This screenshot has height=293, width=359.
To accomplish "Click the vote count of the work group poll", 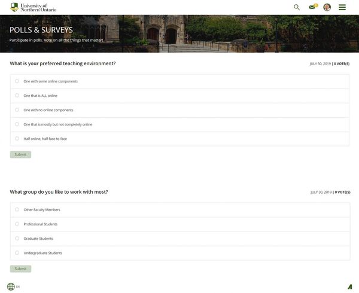I will click(x=342, y=192).
